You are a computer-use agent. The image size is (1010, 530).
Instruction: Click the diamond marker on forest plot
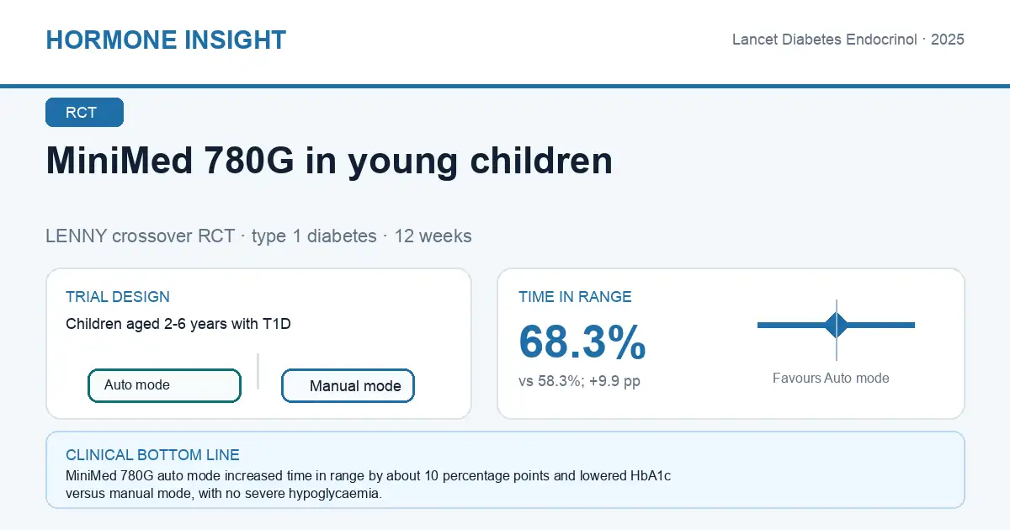click(836, 325)
